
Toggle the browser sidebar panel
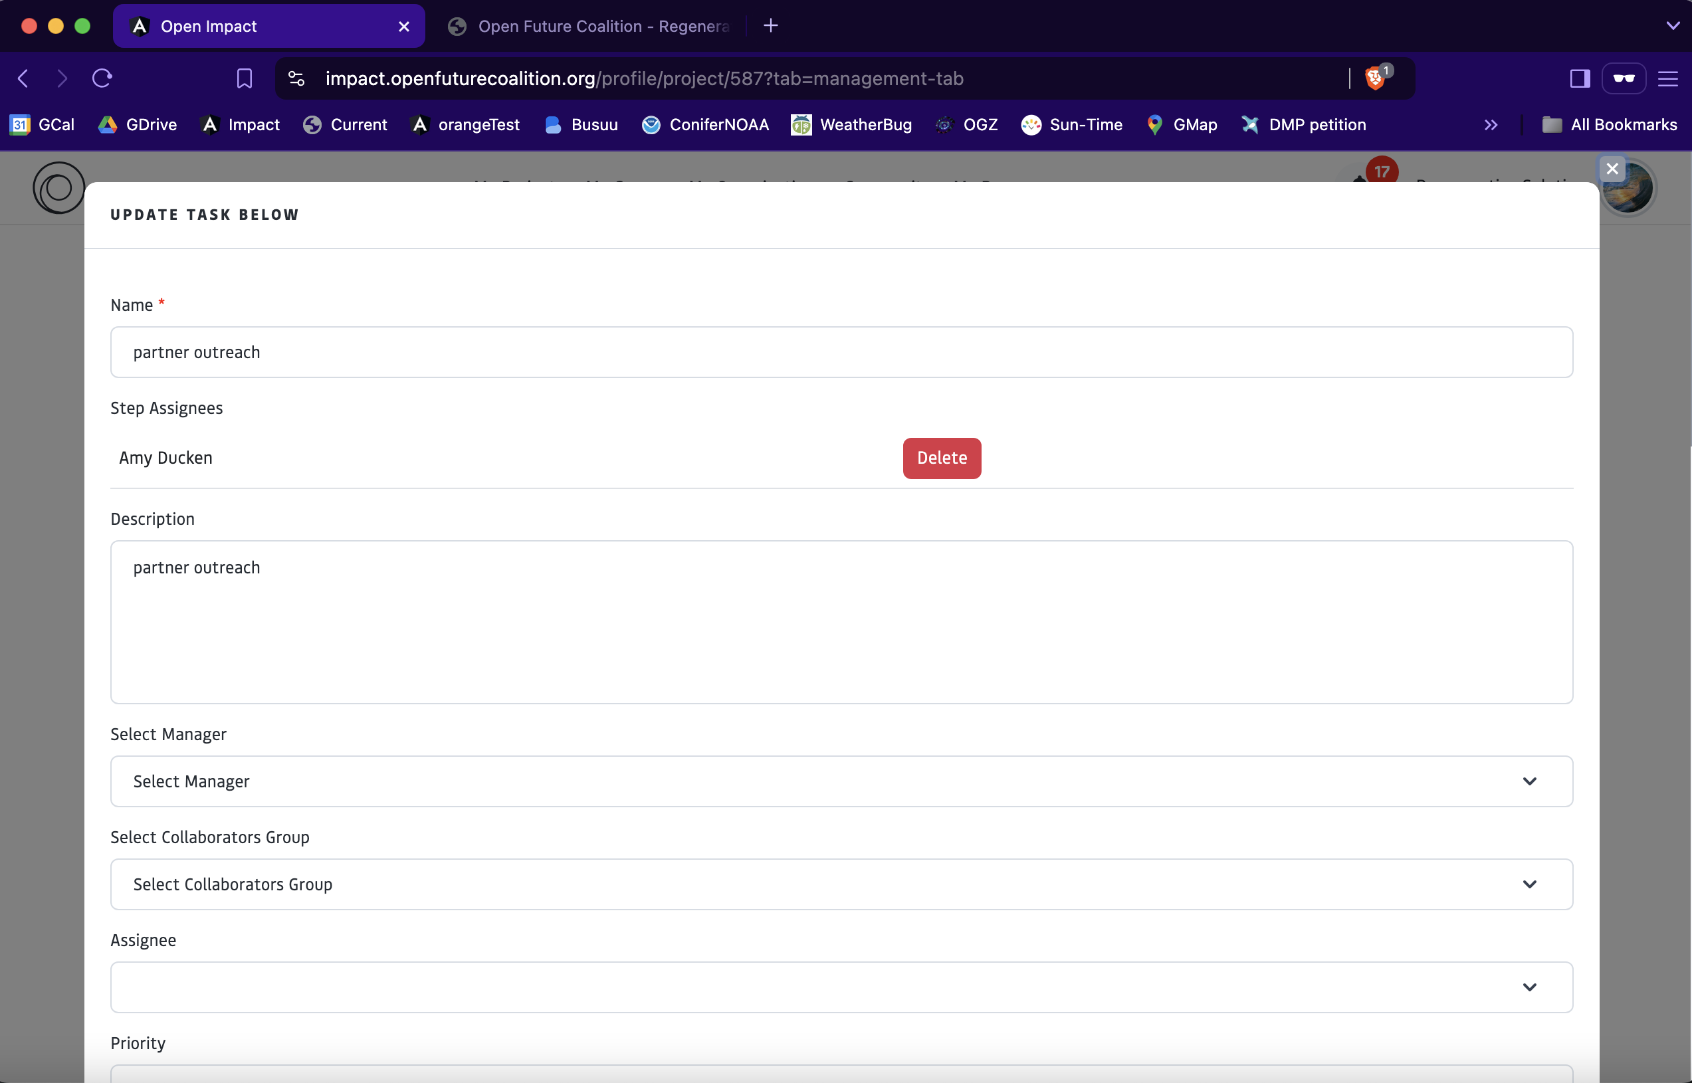tap(1580, 78)
